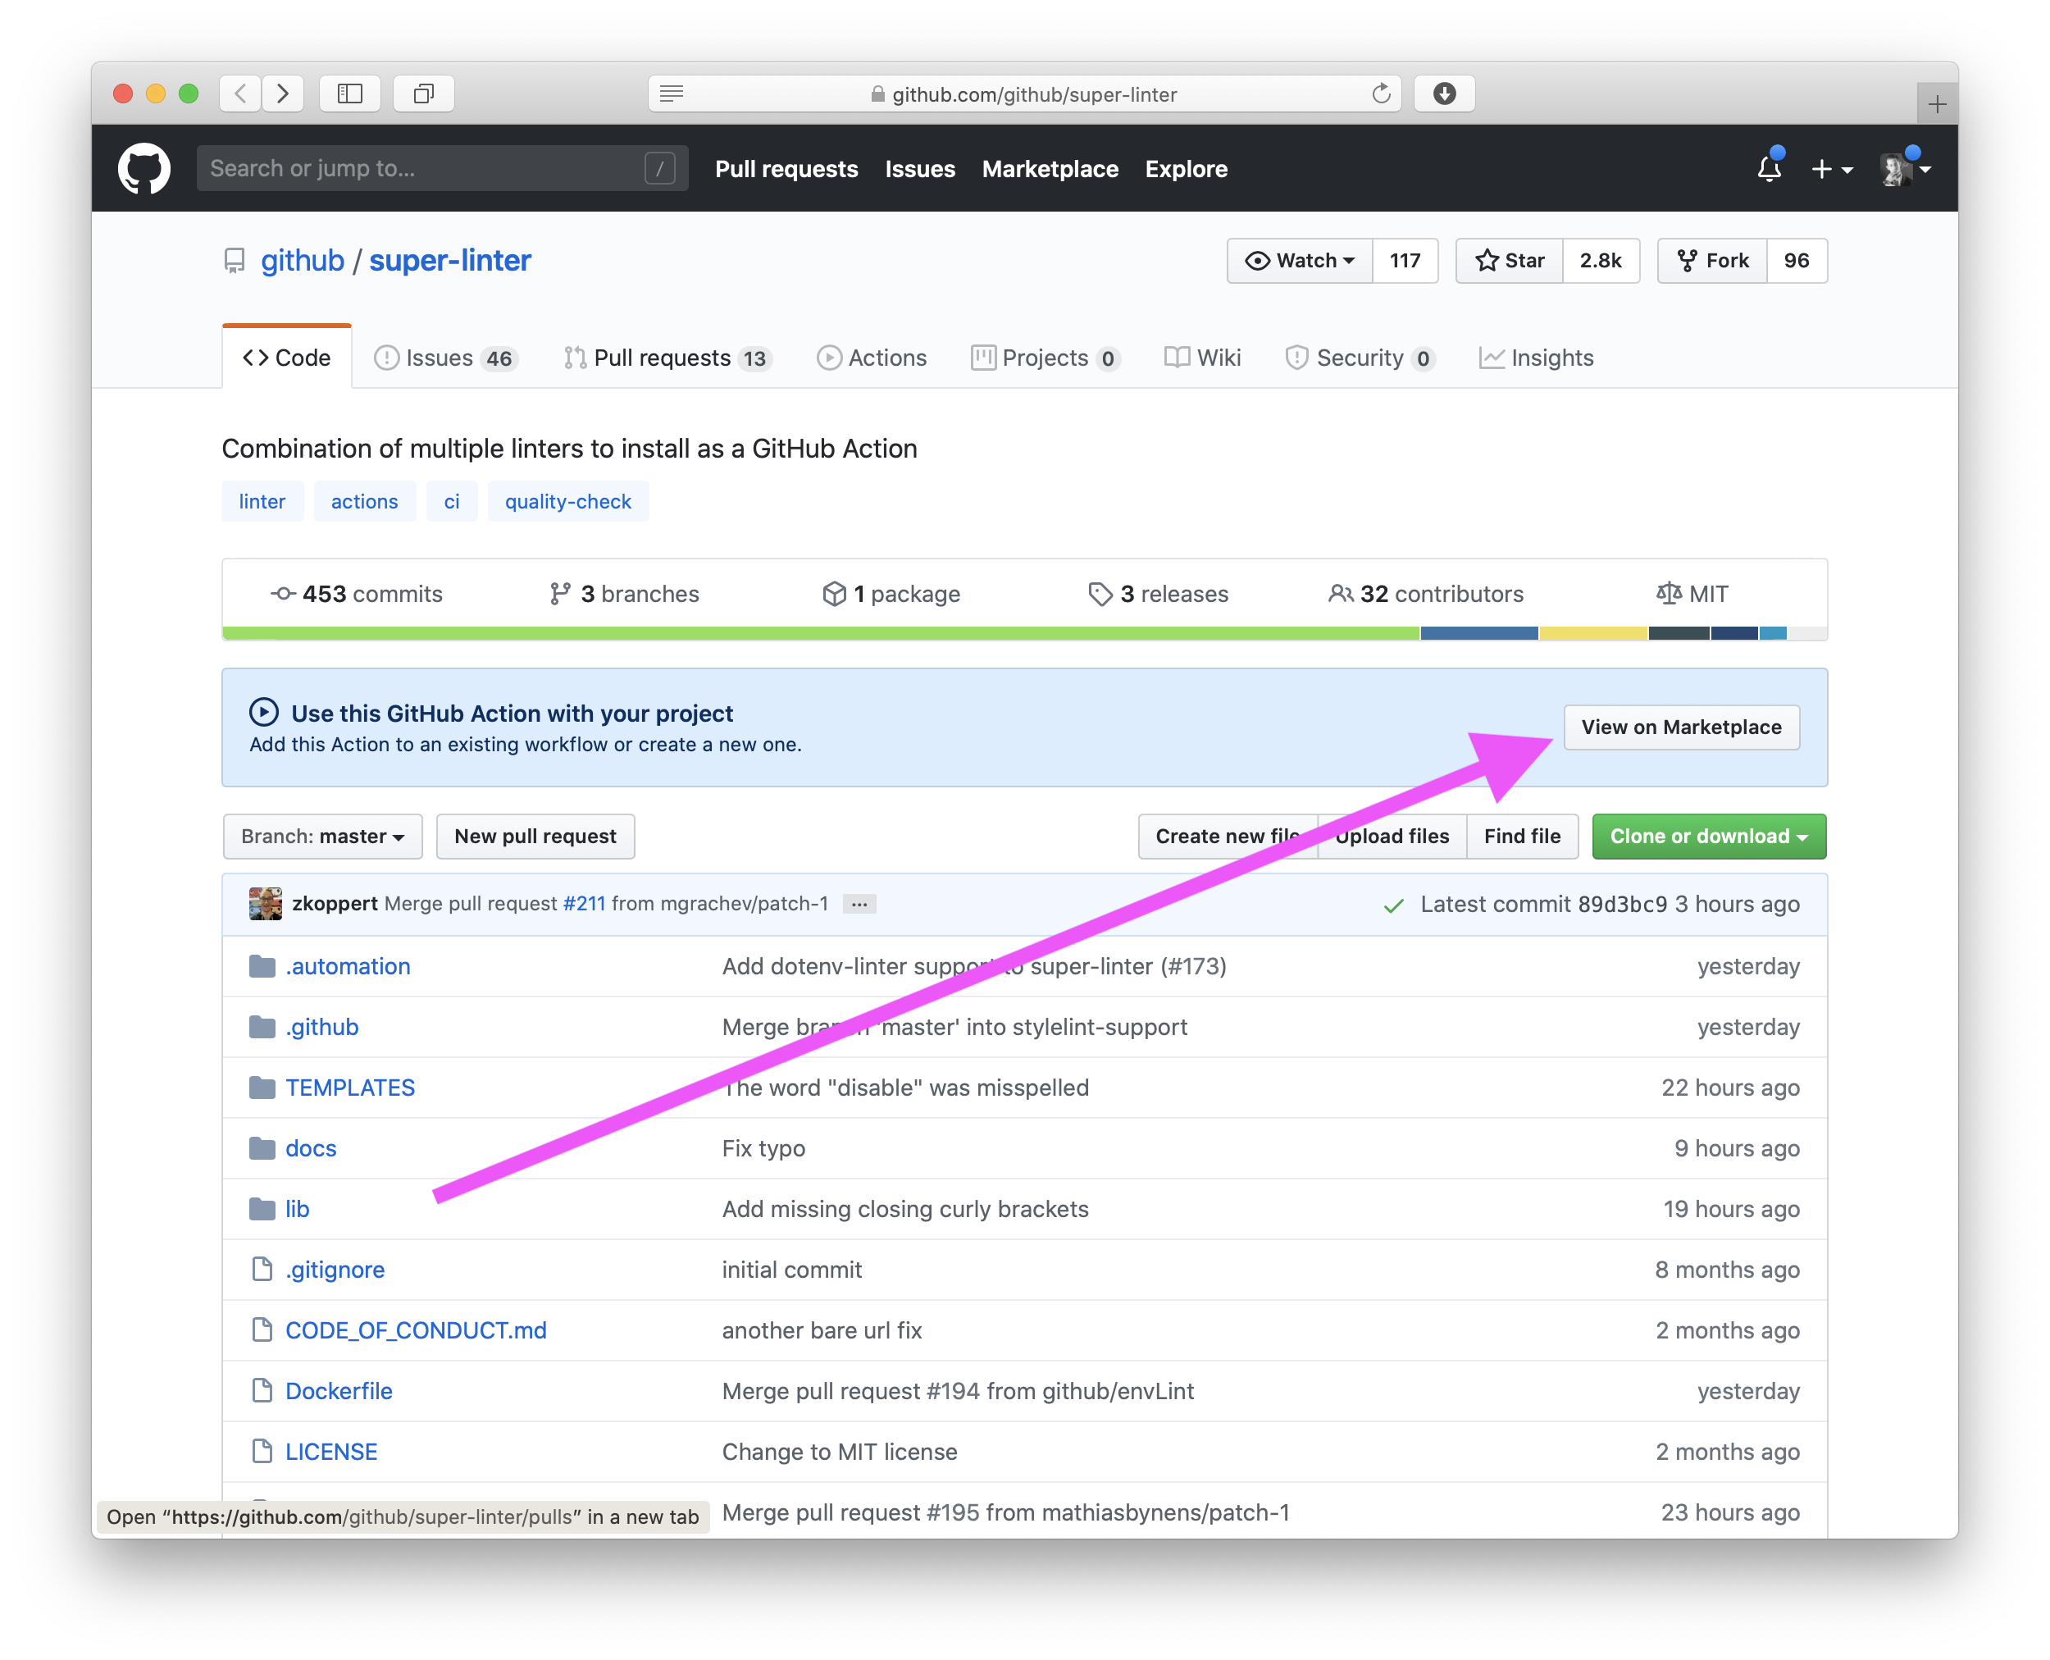The width and height of the screenshot is (2050, 1660).
Task: Switch to the Security tab
Action: point(1360,358)
